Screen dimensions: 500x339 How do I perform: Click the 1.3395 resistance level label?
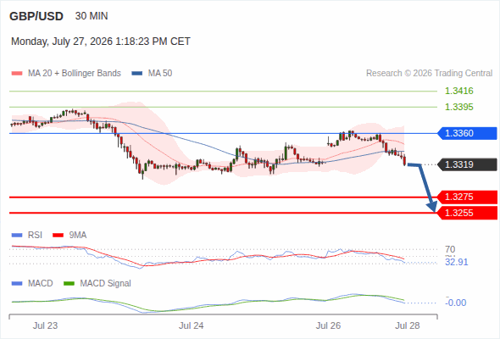(x=458, y=107)
